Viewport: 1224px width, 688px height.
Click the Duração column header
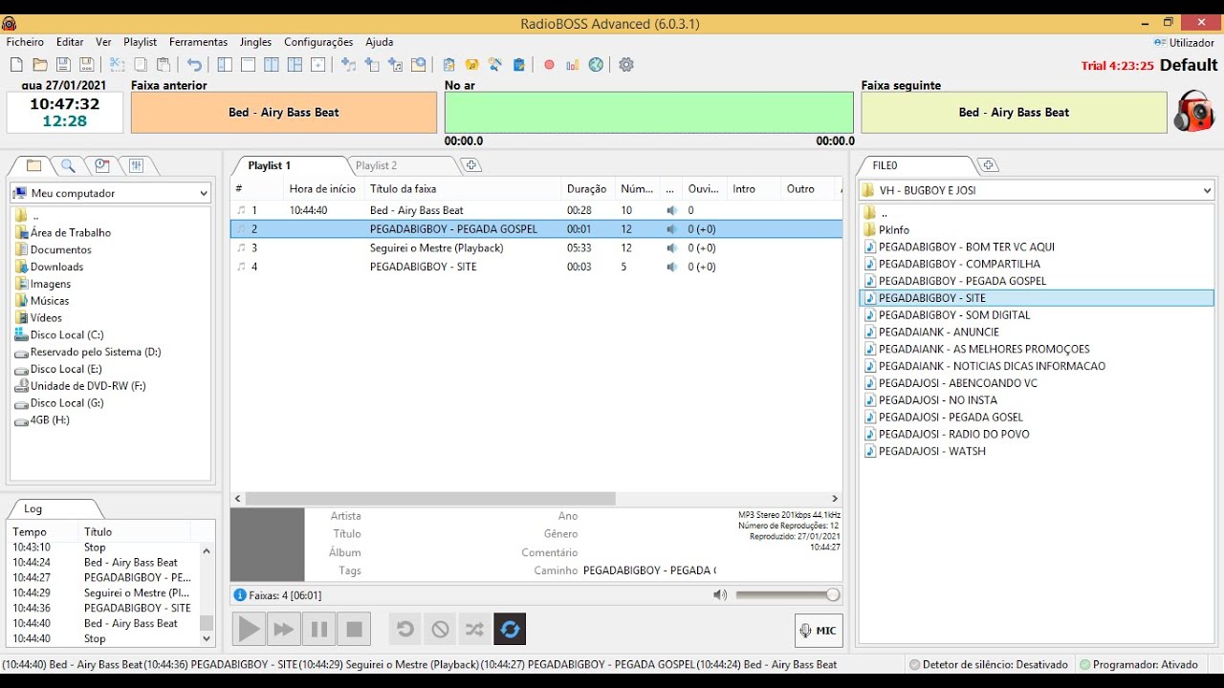[x=588, y=189]
